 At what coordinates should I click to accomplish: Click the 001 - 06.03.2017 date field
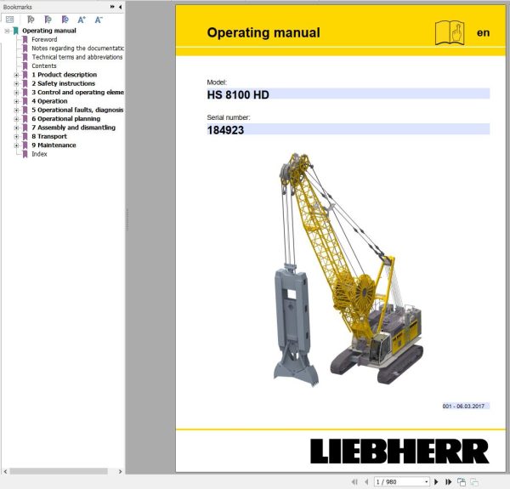[x=466, y=406]
